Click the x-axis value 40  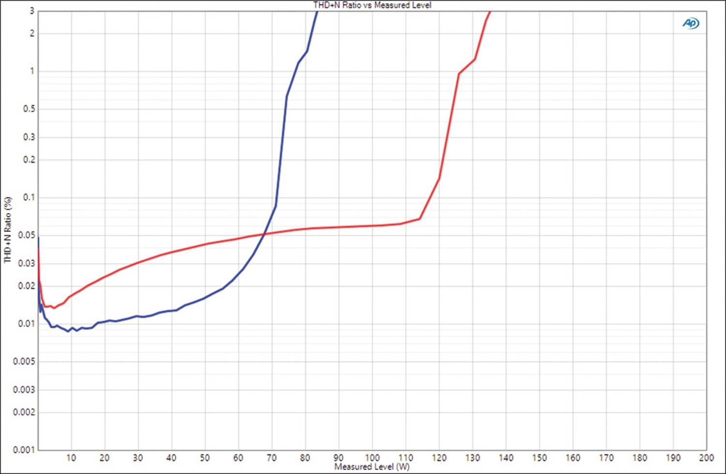[x=171, y=458]
